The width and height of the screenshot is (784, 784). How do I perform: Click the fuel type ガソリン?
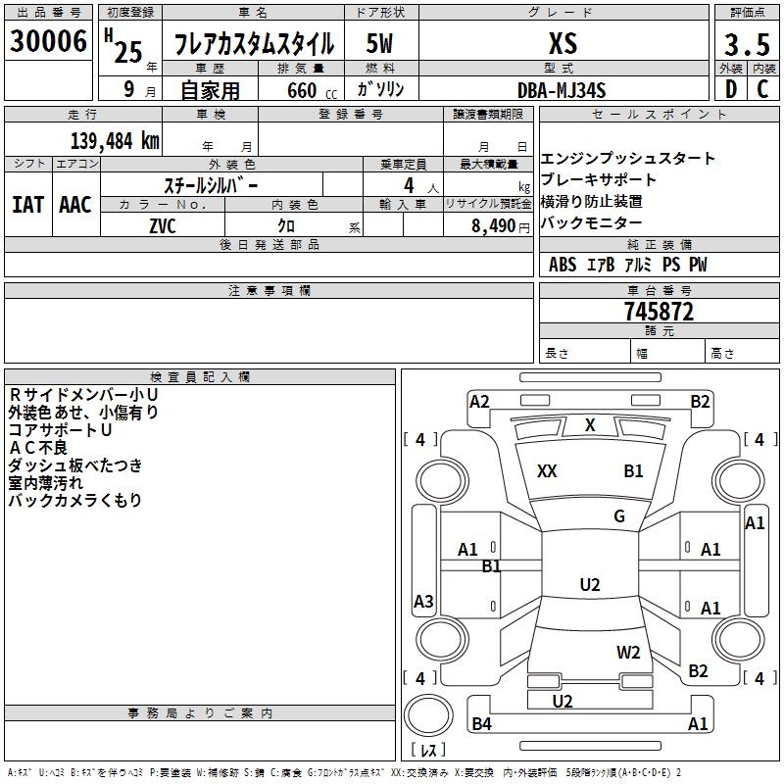(380, 89)
